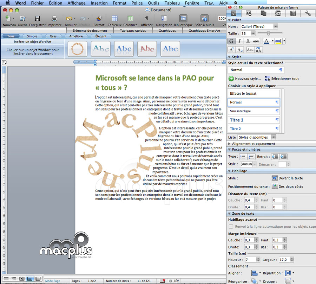Click the Enregistrer save icon
Viewport: 316px width, 284px height.
point(37,19)
